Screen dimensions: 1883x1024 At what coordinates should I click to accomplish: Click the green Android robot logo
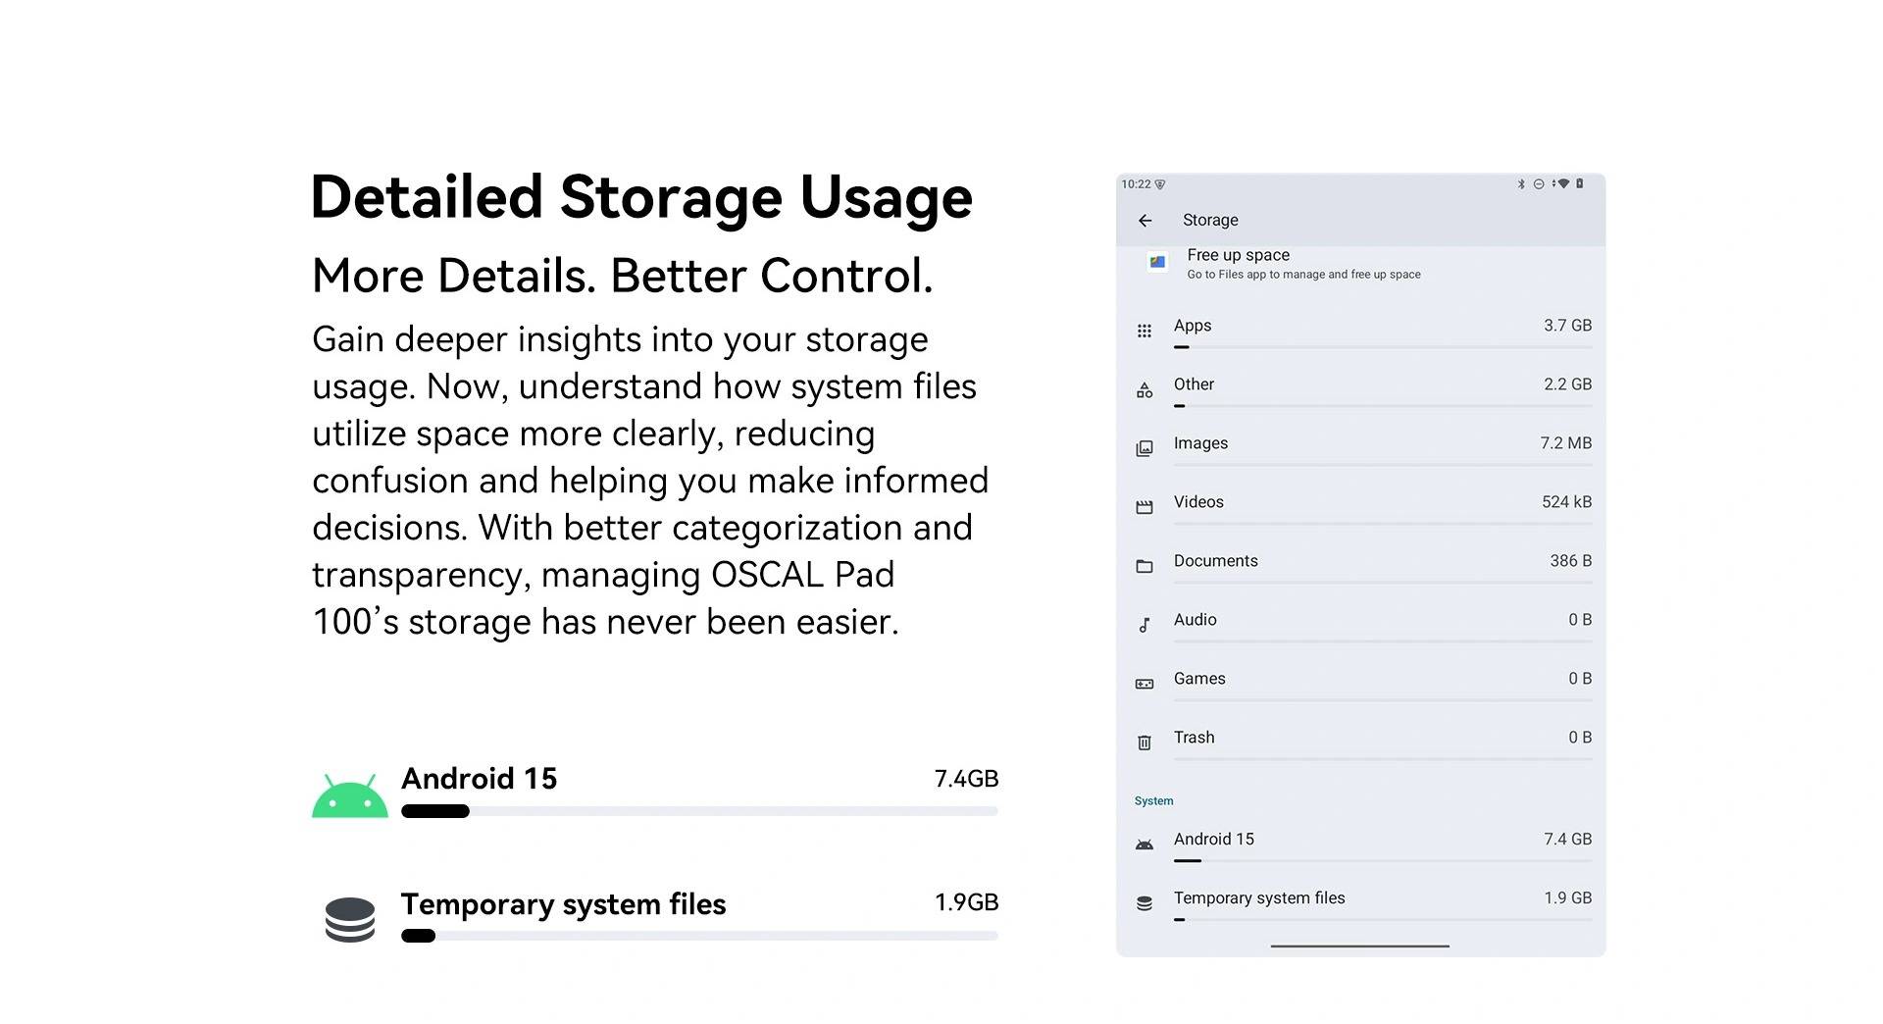click(x=349, y=795)
